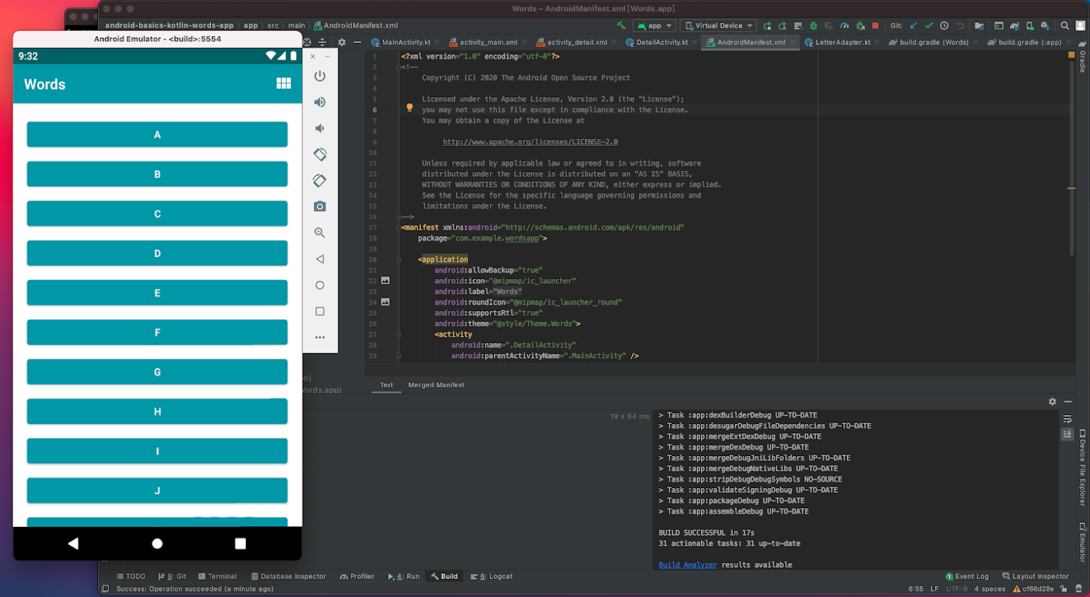Click the Search Everywhere magnifier icon
1090x597 pixels.
[1064, 26]
